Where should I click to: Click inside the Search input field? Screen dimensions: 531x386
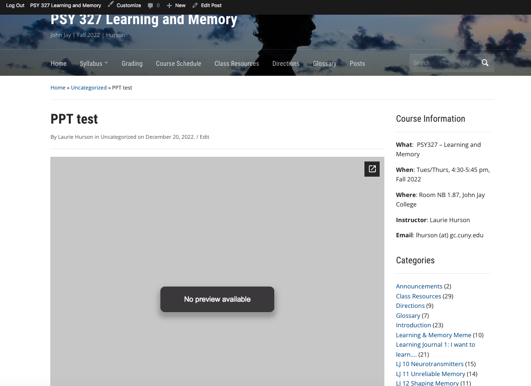[444, 63]
